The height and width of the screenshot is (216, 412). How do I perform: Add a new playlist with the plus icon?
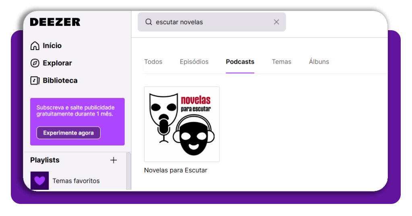tap(113, 160)
